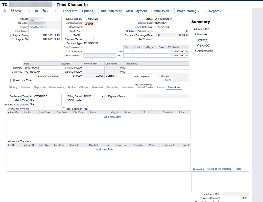Open the Commission dropdown menu
This screenshot has width=263, height=202.
[162, 11]
